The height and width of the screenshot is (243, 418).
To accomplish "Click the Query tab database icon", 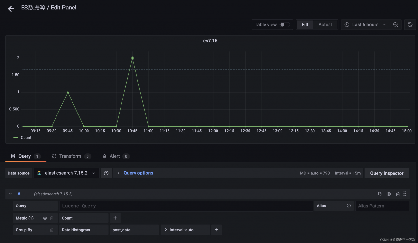I will pyautogui.click(x=13, y=156).
